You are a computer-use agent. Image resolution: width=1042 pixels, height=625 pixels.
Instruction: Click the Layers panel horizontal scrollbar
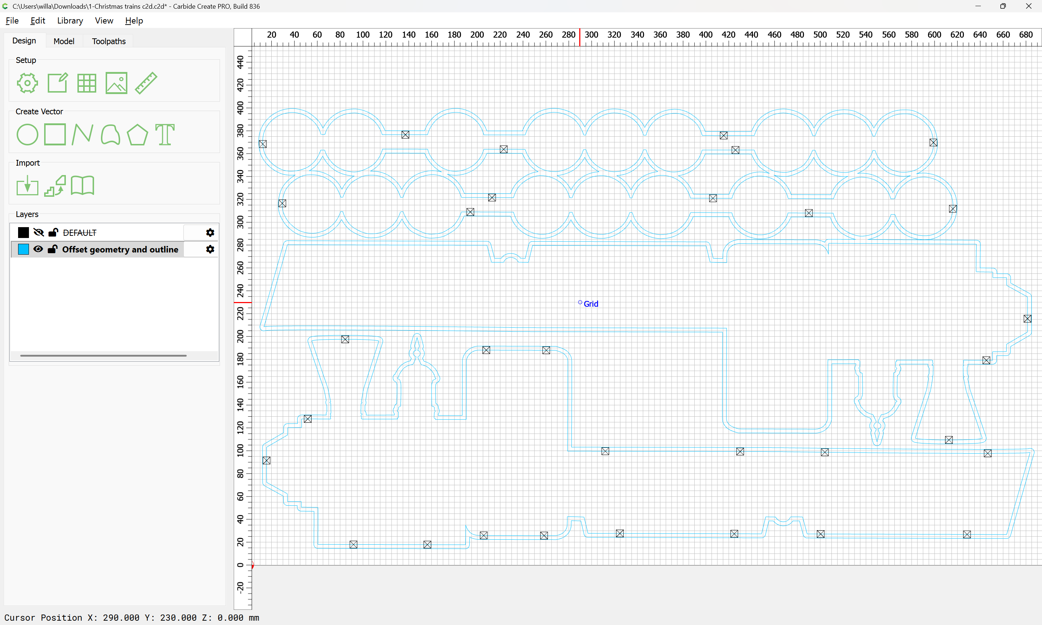[x=103, y=356]
